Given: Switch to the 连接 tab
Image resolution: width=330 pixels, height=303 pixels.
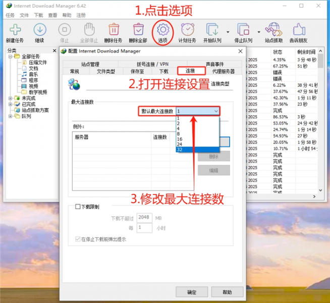Looking at the screenshot, I should coord(190,71).
